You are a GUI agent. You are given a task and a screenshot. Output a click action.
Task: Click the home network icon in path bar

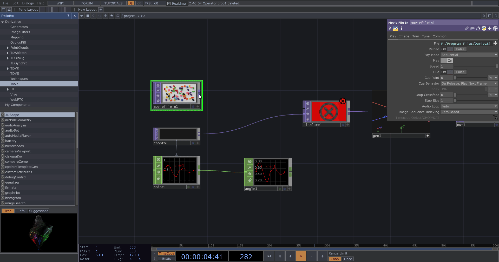click(x=117, y=16)
